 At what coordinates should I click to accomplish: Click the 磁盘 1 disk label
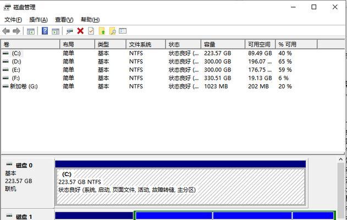tap(24, 217)
